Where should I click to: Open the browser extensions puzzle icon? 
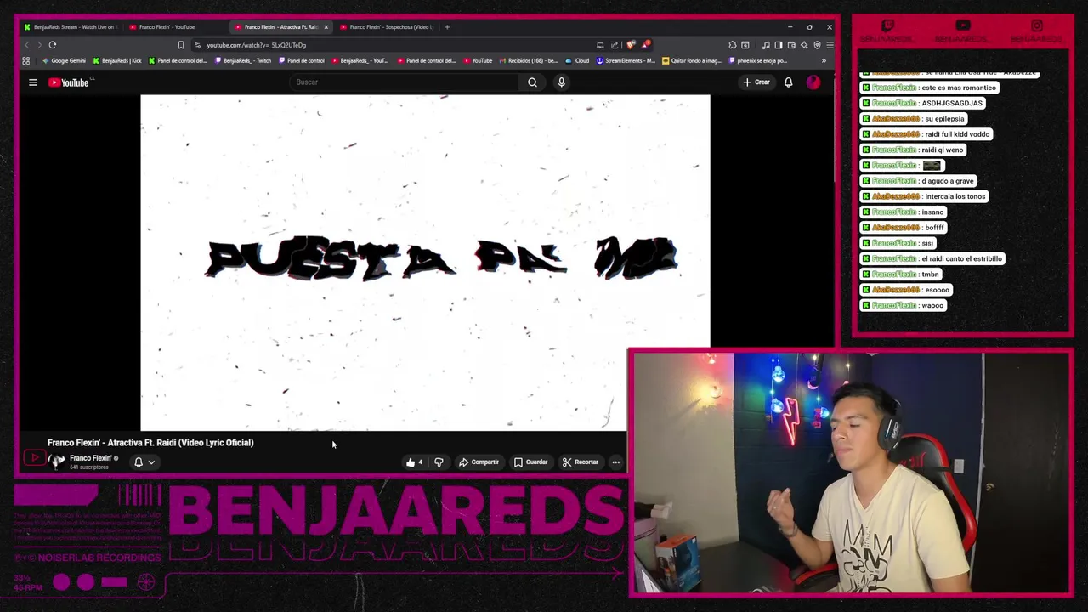coord(733,45)
